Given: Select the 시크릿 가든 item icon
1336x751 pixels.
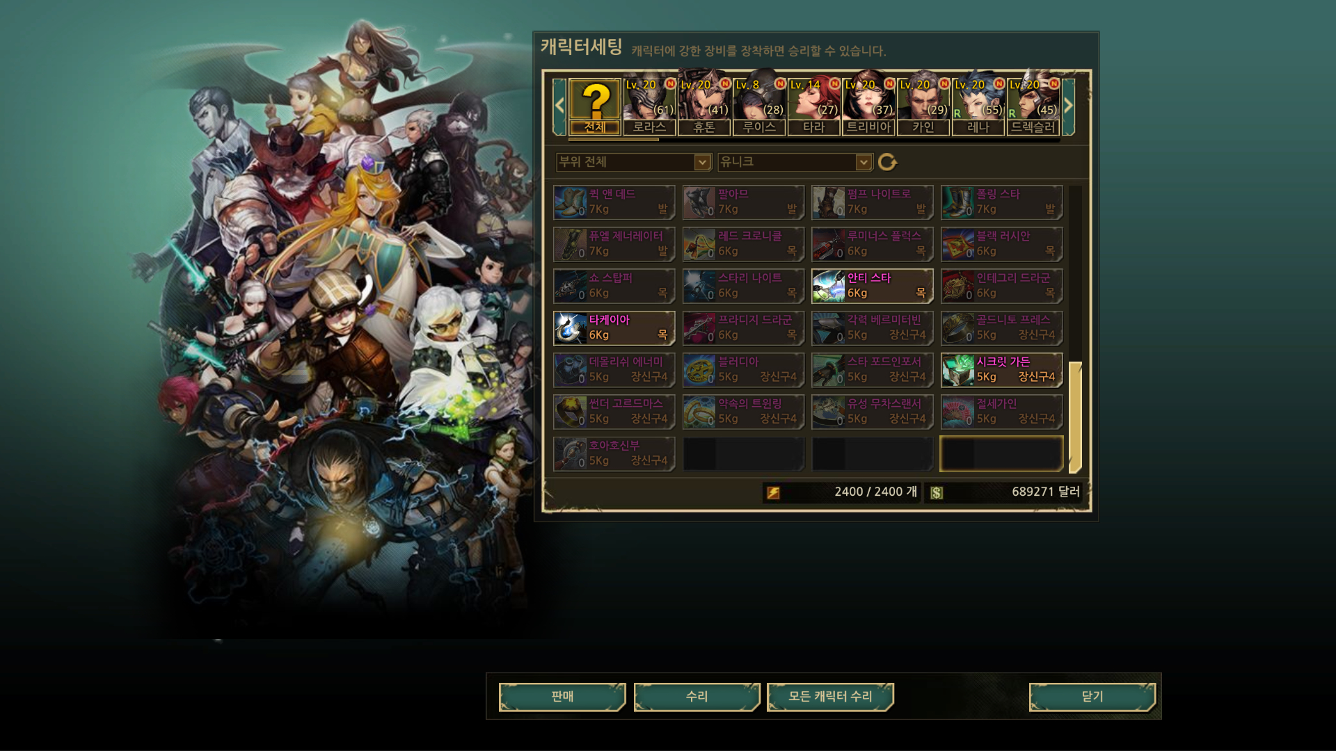Looking at the screenshot, I should pyautogui.click(x=957, y=370).
